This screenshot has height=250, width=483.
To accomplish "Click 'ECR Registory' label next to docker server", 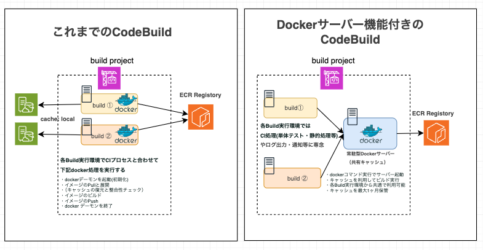I will (433, 114).
